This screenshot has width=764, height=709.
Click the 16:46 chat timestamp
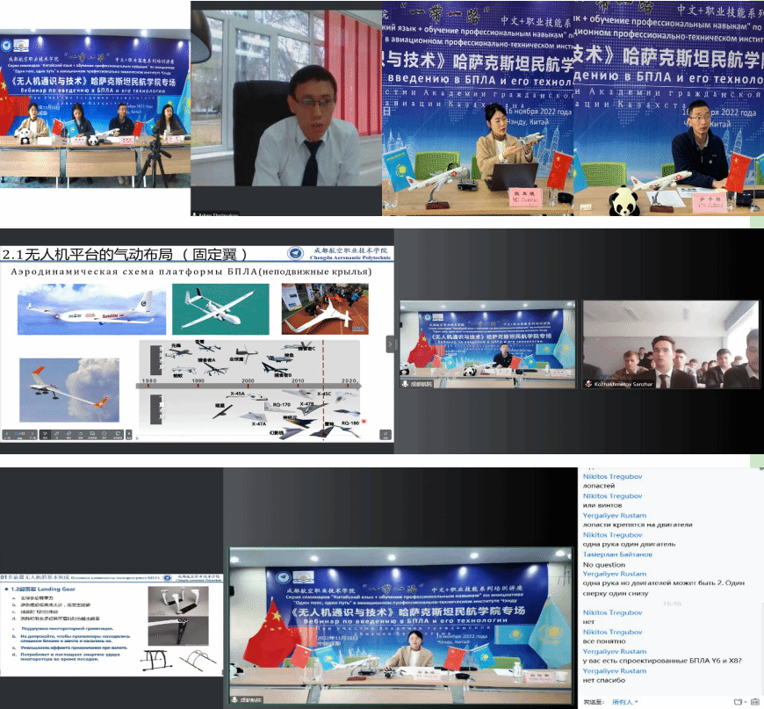point(672,604)
